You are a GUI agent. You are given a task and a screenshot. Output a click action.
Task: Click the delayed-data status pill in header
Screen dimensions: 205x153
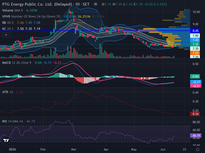(x=96, y=4)
